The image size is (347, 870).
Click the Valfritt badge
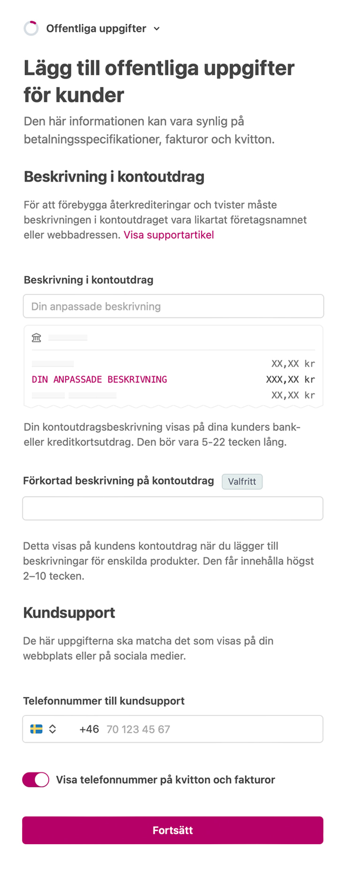tap(242, 481)
